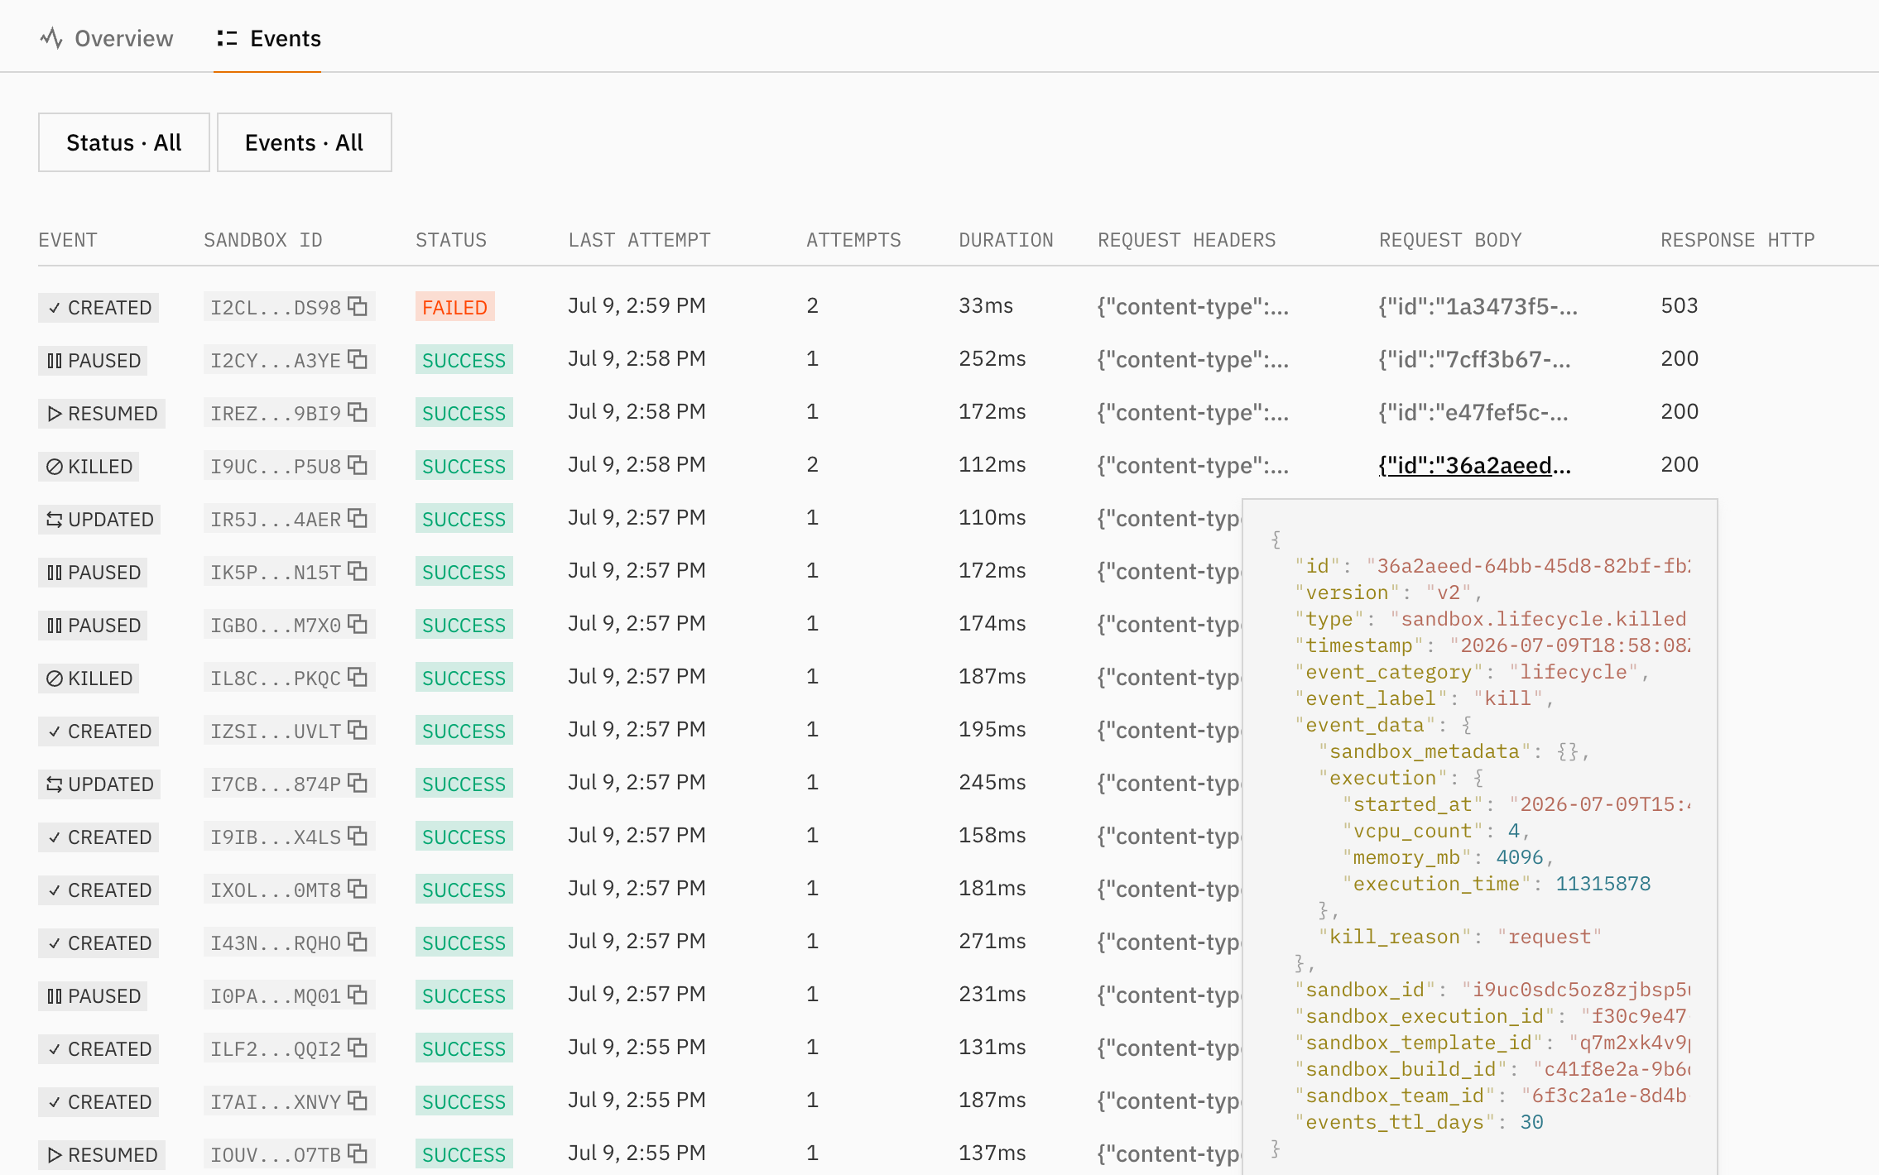The image size is (1879, 1175).
Task: Copy sandbox ID I9UC...P5U8
Action: (358, 465)
